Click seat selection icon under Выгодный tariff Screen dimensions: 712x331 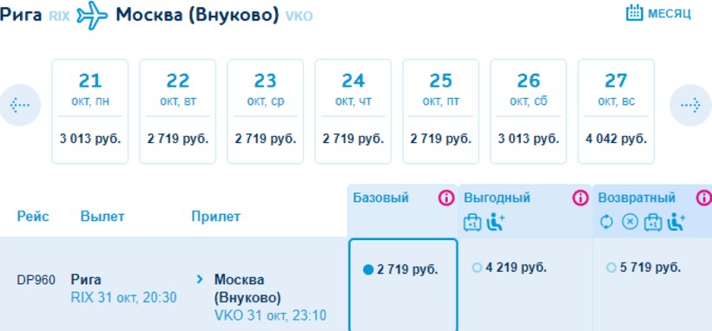[496, 222]
